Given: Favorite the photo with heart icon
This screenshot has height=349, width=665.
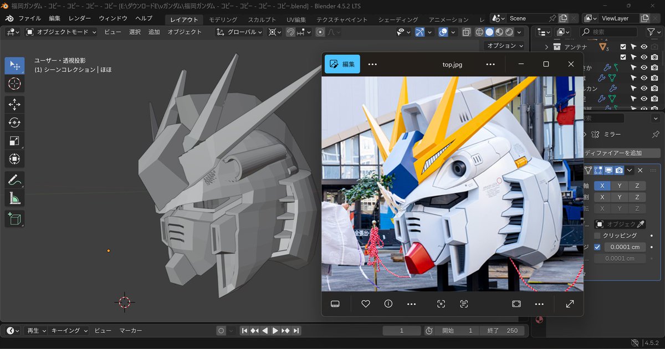Looking at the screenshot, I should [x=366, y=304].
